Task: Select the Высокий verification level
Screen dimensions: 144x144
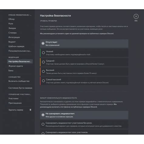Action: pyautogui.click(x=84, y=72)
